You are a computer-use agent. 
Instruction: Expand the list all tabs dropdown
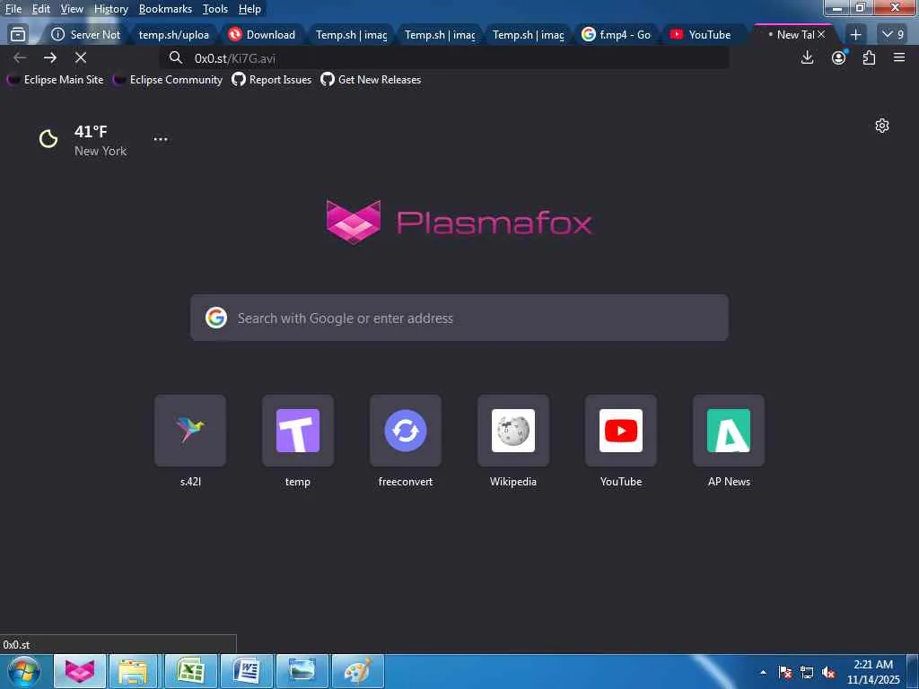tap(892, 35)
